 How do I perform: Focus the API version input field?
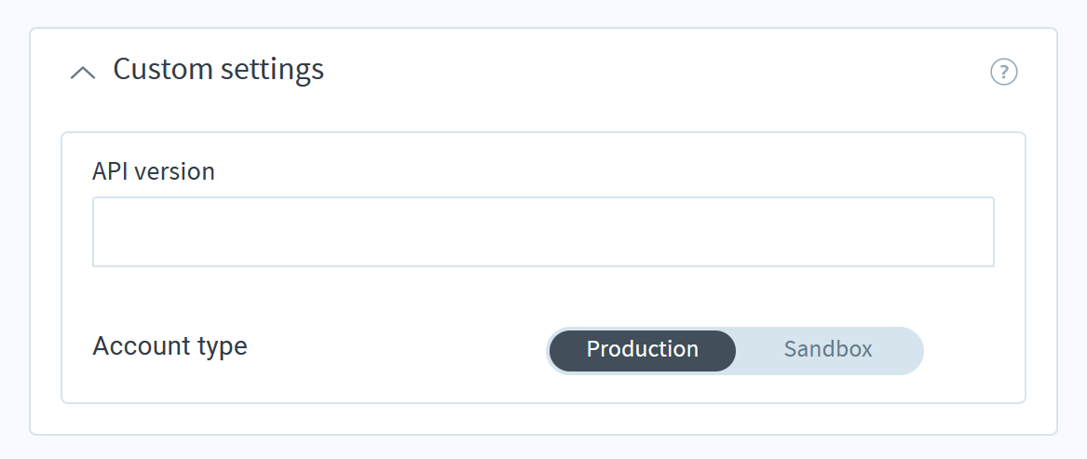tap(543, 232)
